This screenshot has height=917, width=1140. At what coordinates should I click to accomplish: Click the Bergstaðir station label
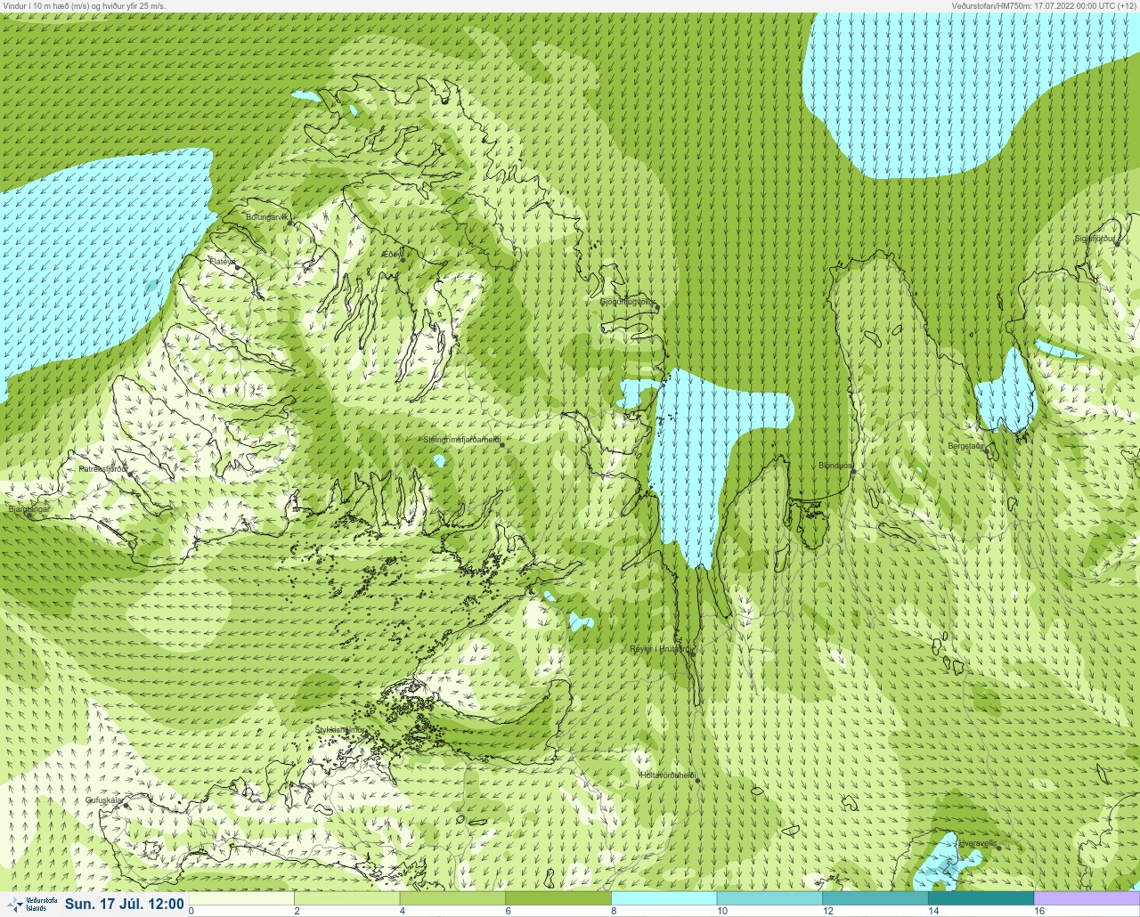(x=967, y=446)
